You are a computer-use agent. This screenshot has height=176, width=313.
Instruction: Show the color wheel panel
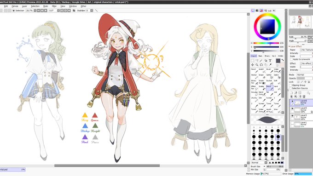pyautogui.click(x=253, y=11)
